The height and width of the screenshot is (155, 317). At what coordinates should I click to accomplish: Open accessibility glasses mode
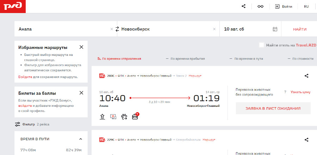tap(260, 6)
